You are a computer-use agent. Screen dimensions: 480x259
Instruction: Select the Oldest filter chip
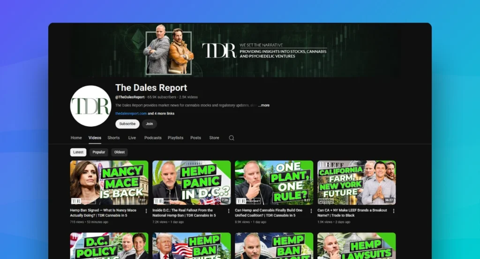pos(120,152)
